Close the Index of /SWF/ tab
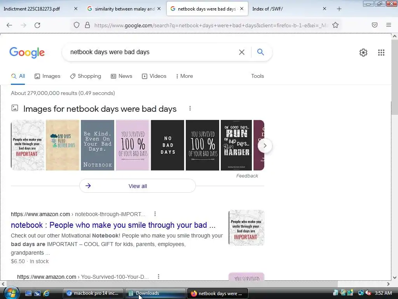 (325, 9)
